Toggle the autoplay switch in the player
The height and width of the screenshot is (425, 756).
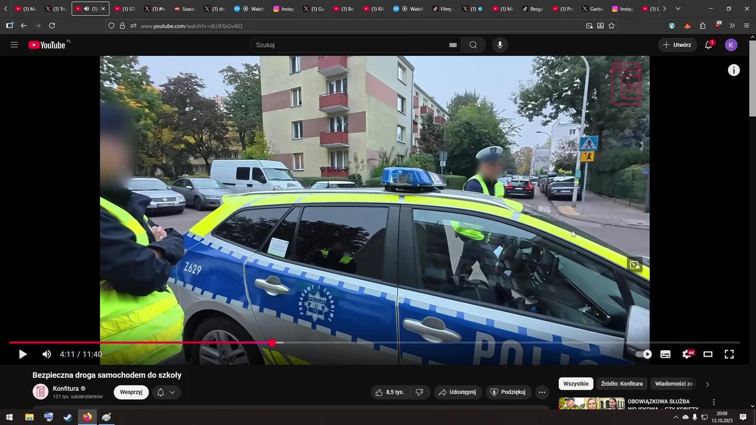(x=644, y=354)
